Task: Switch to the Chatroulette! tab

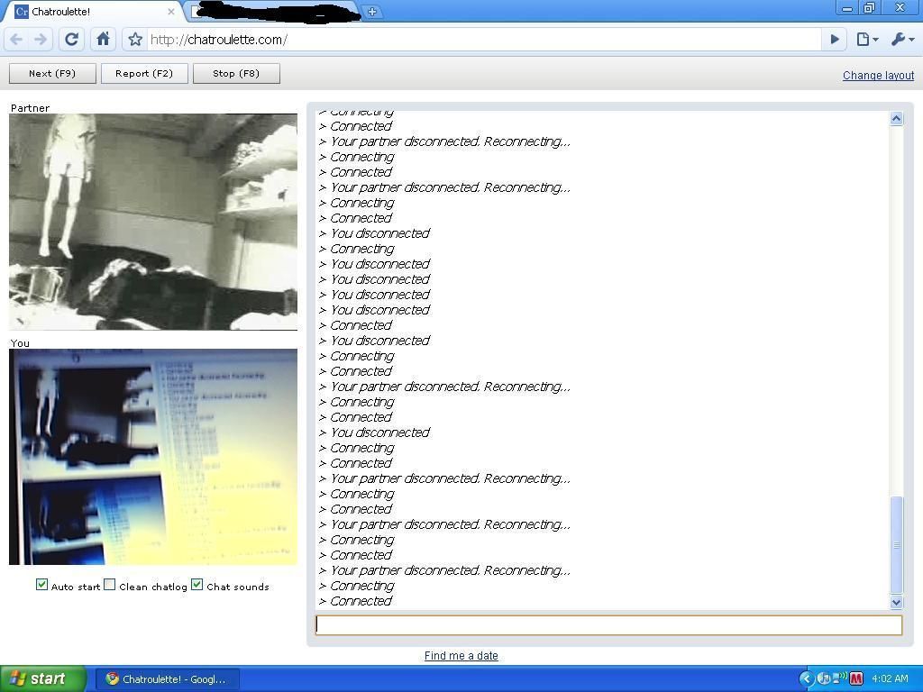Action: (x=96, y=11)
